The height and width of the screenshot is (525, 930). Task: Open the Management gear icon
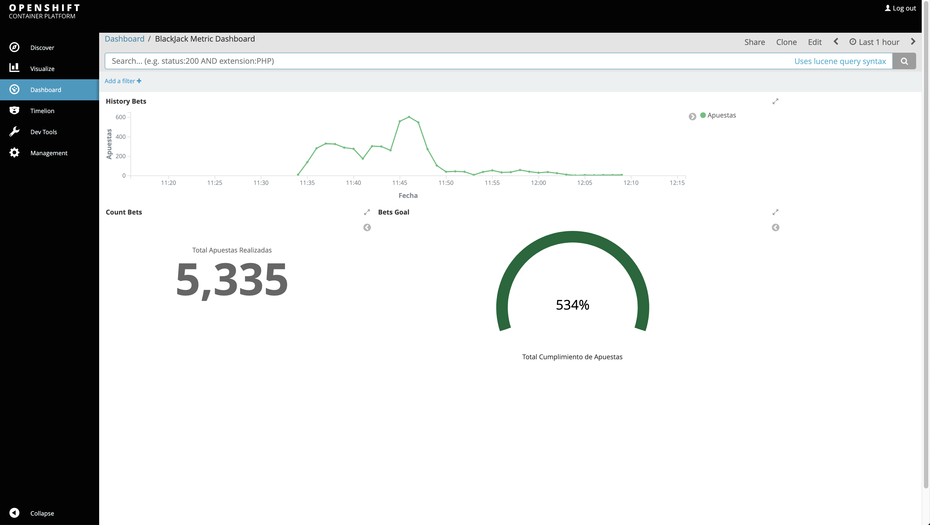tap(14, 152)
